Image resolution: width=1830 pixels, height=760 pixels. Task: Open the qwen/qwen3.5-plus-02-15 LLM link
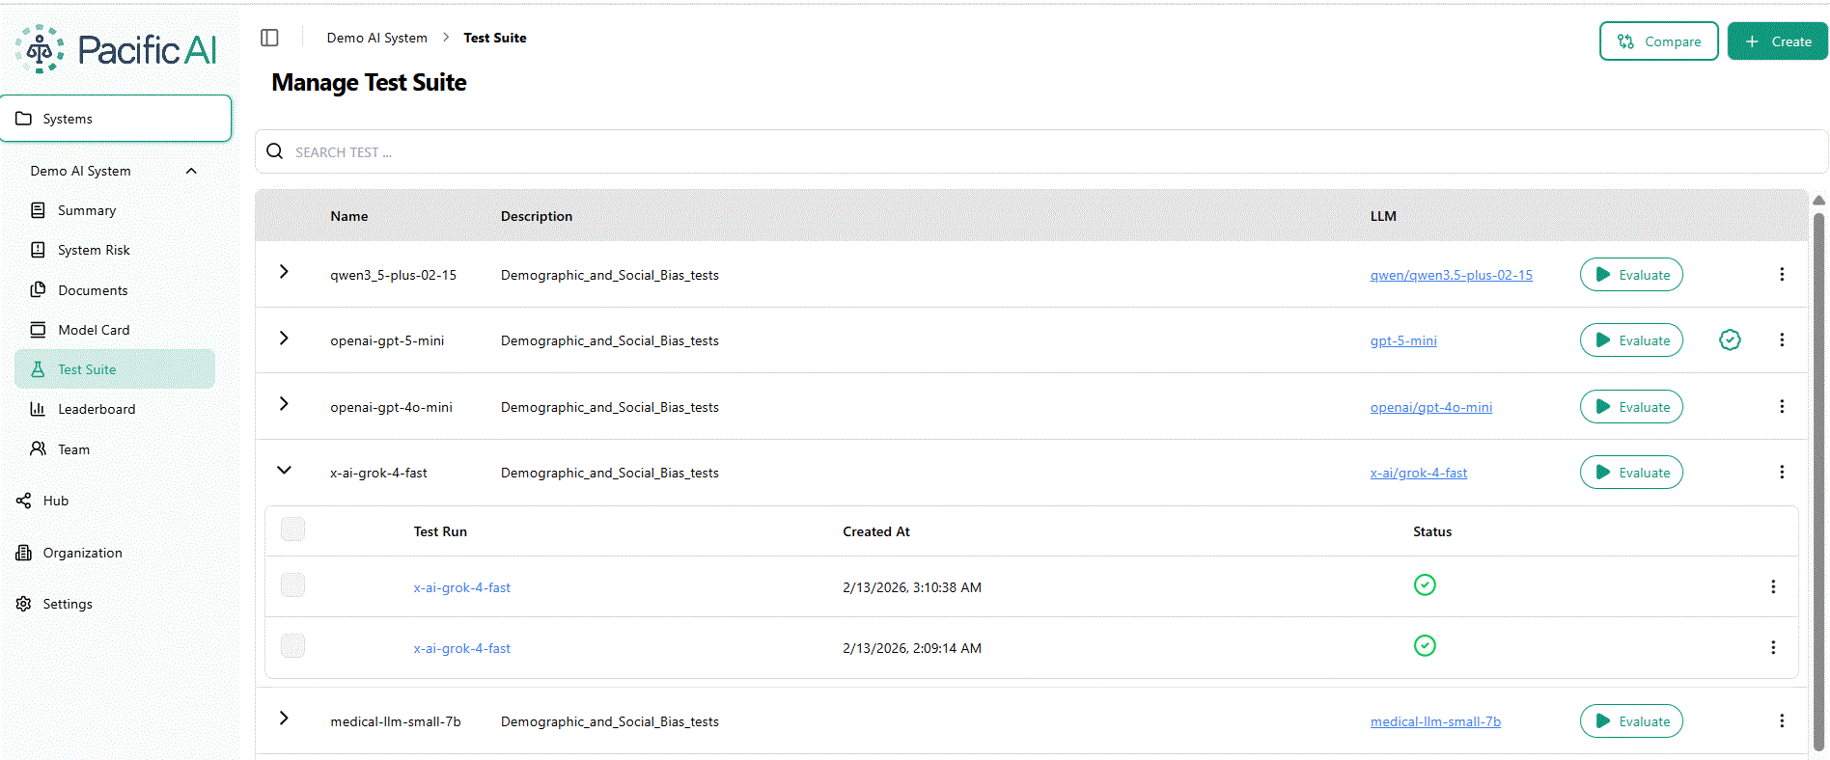(x=1451, y=275)
